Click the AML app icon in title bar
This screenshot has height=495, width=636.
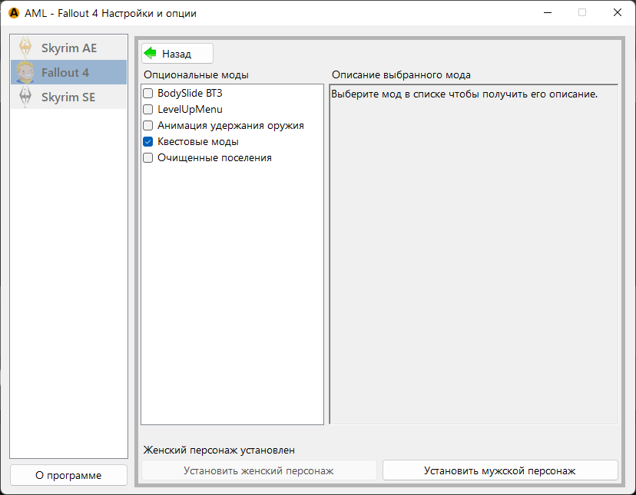point(13,13)
